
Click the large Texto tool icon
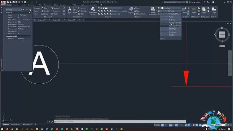tap(70, 10)
